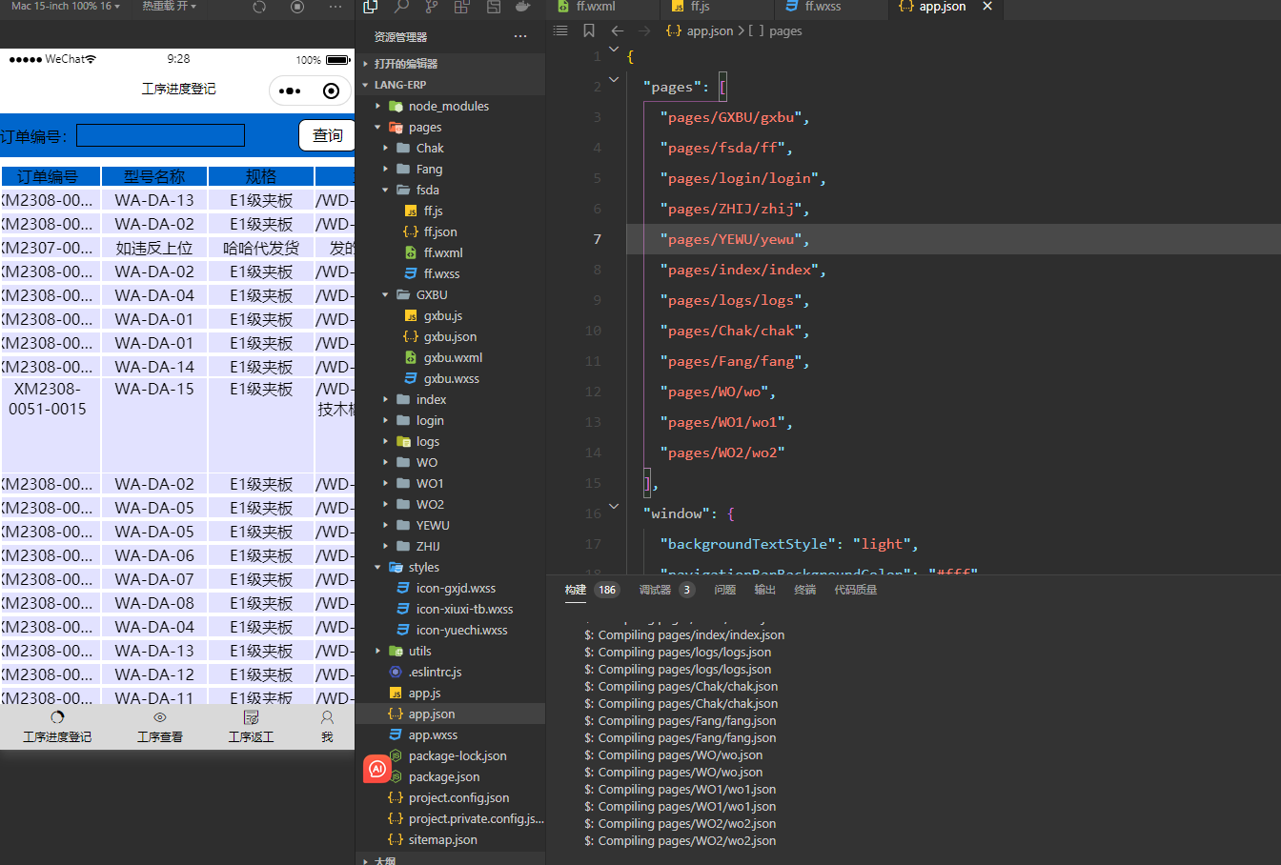Open the 终端 panel tab
The width and height of the screenshot is (1281, 865).
pos(805,590)
